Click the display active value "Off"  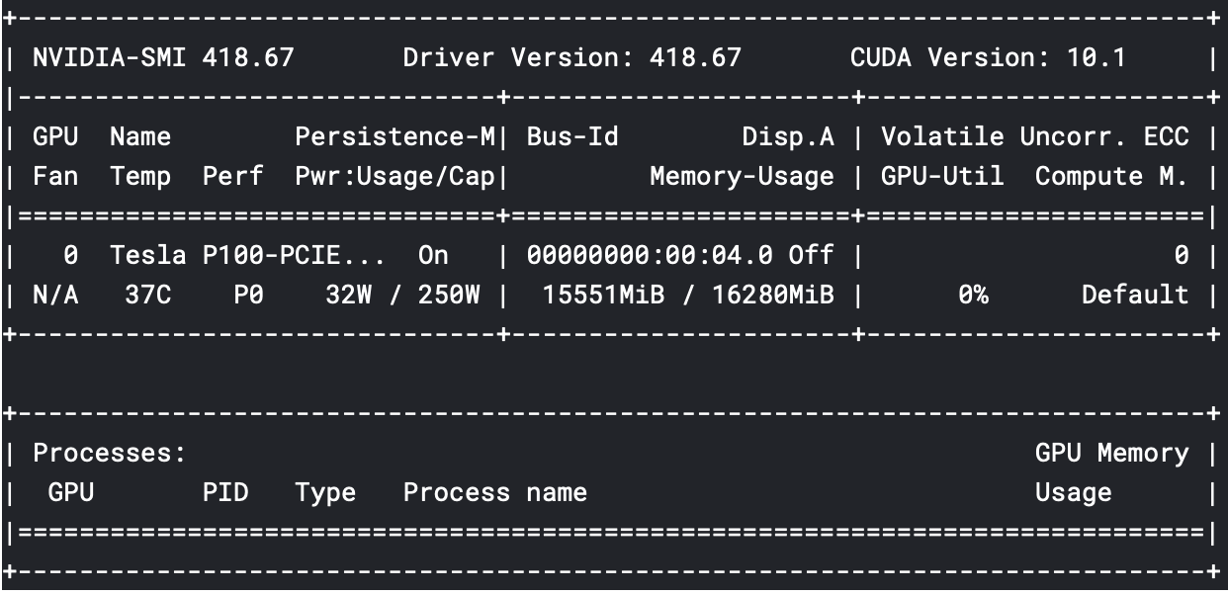[x=811, y=256]
